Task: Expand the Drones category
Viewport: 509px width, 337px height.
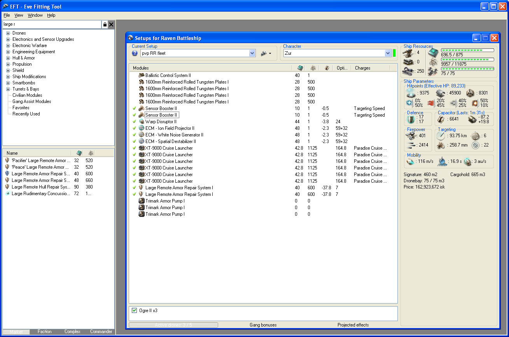Action: 8,33
